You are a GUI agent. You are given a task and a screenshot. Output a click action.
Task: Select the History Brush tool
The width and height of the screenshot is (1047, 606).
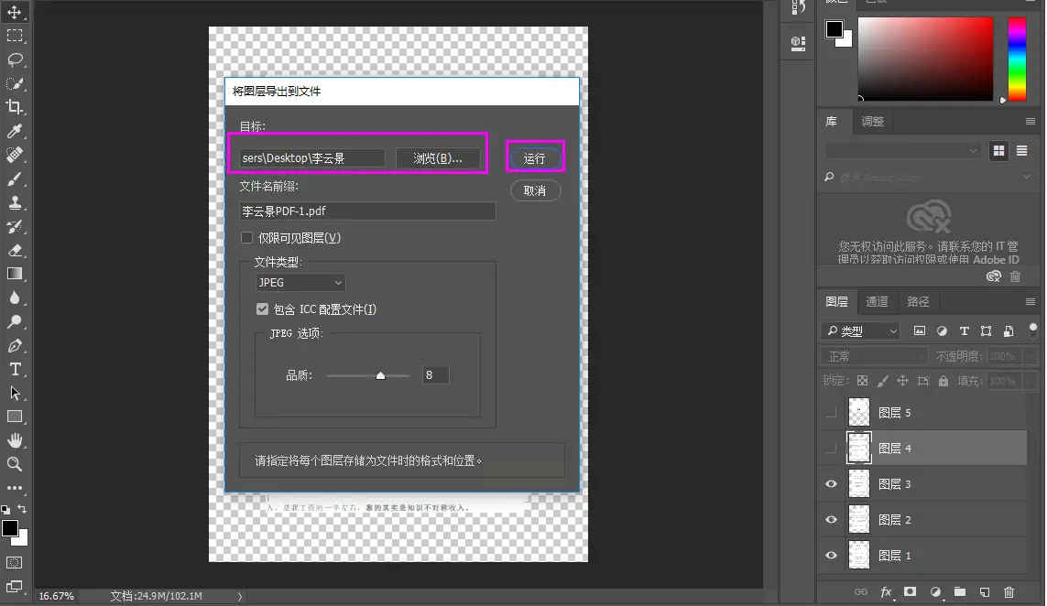click(x=15, y=226)
